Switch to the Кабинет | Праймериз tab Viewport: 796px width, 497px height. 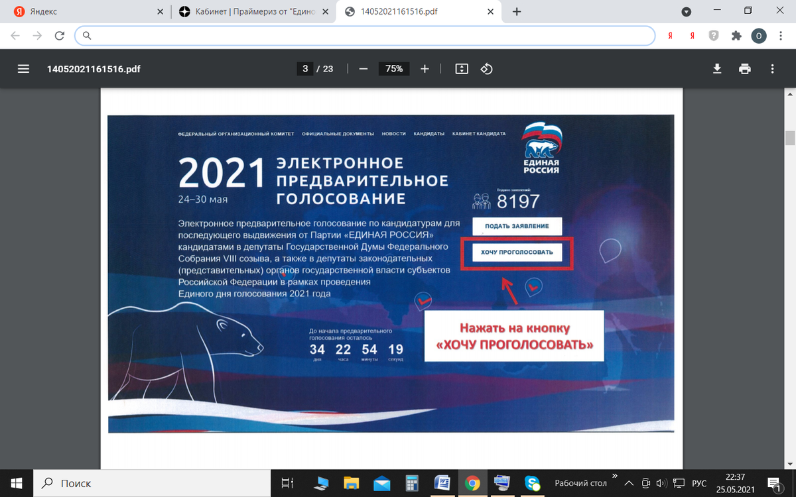252,12
